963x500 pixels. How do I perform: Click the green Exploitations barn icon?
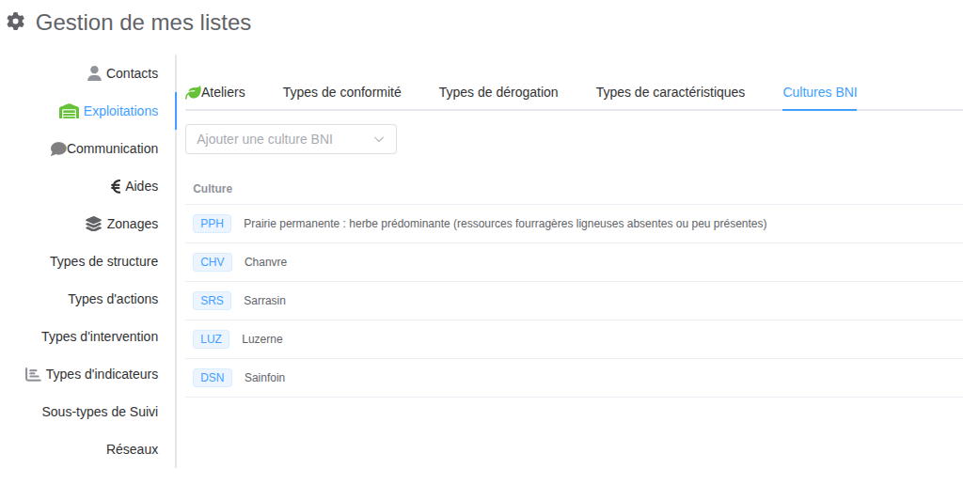[69, 112]
